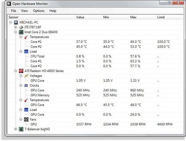Click the 53.0 °C Core #2 max value

coord(135,46)
